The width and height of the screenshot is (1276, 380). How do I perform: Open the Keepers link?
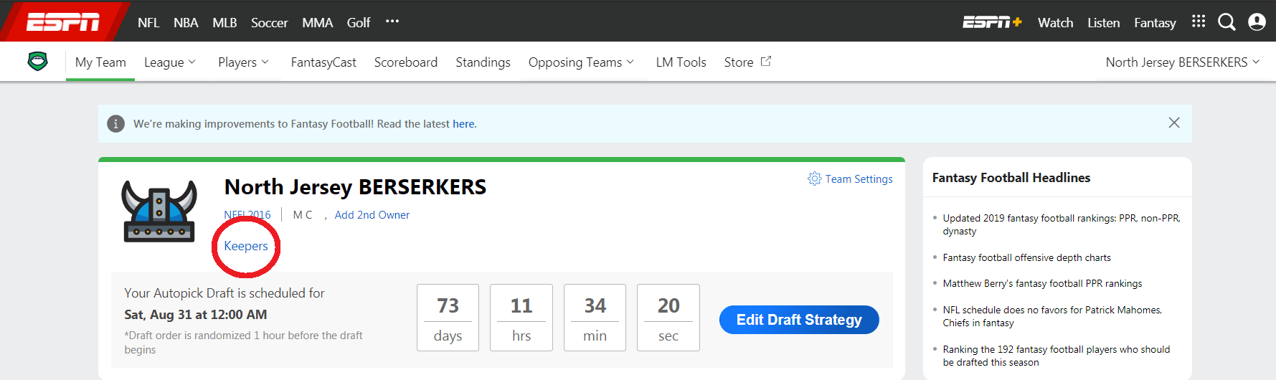pos(246,246)
